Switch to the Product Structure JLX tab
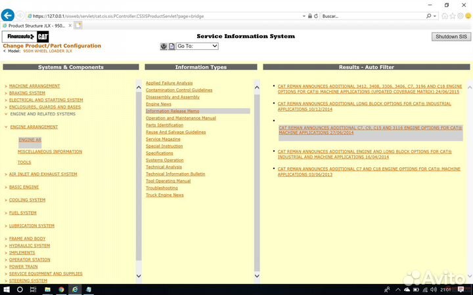The image size is (473, 295). click(36, 25)
